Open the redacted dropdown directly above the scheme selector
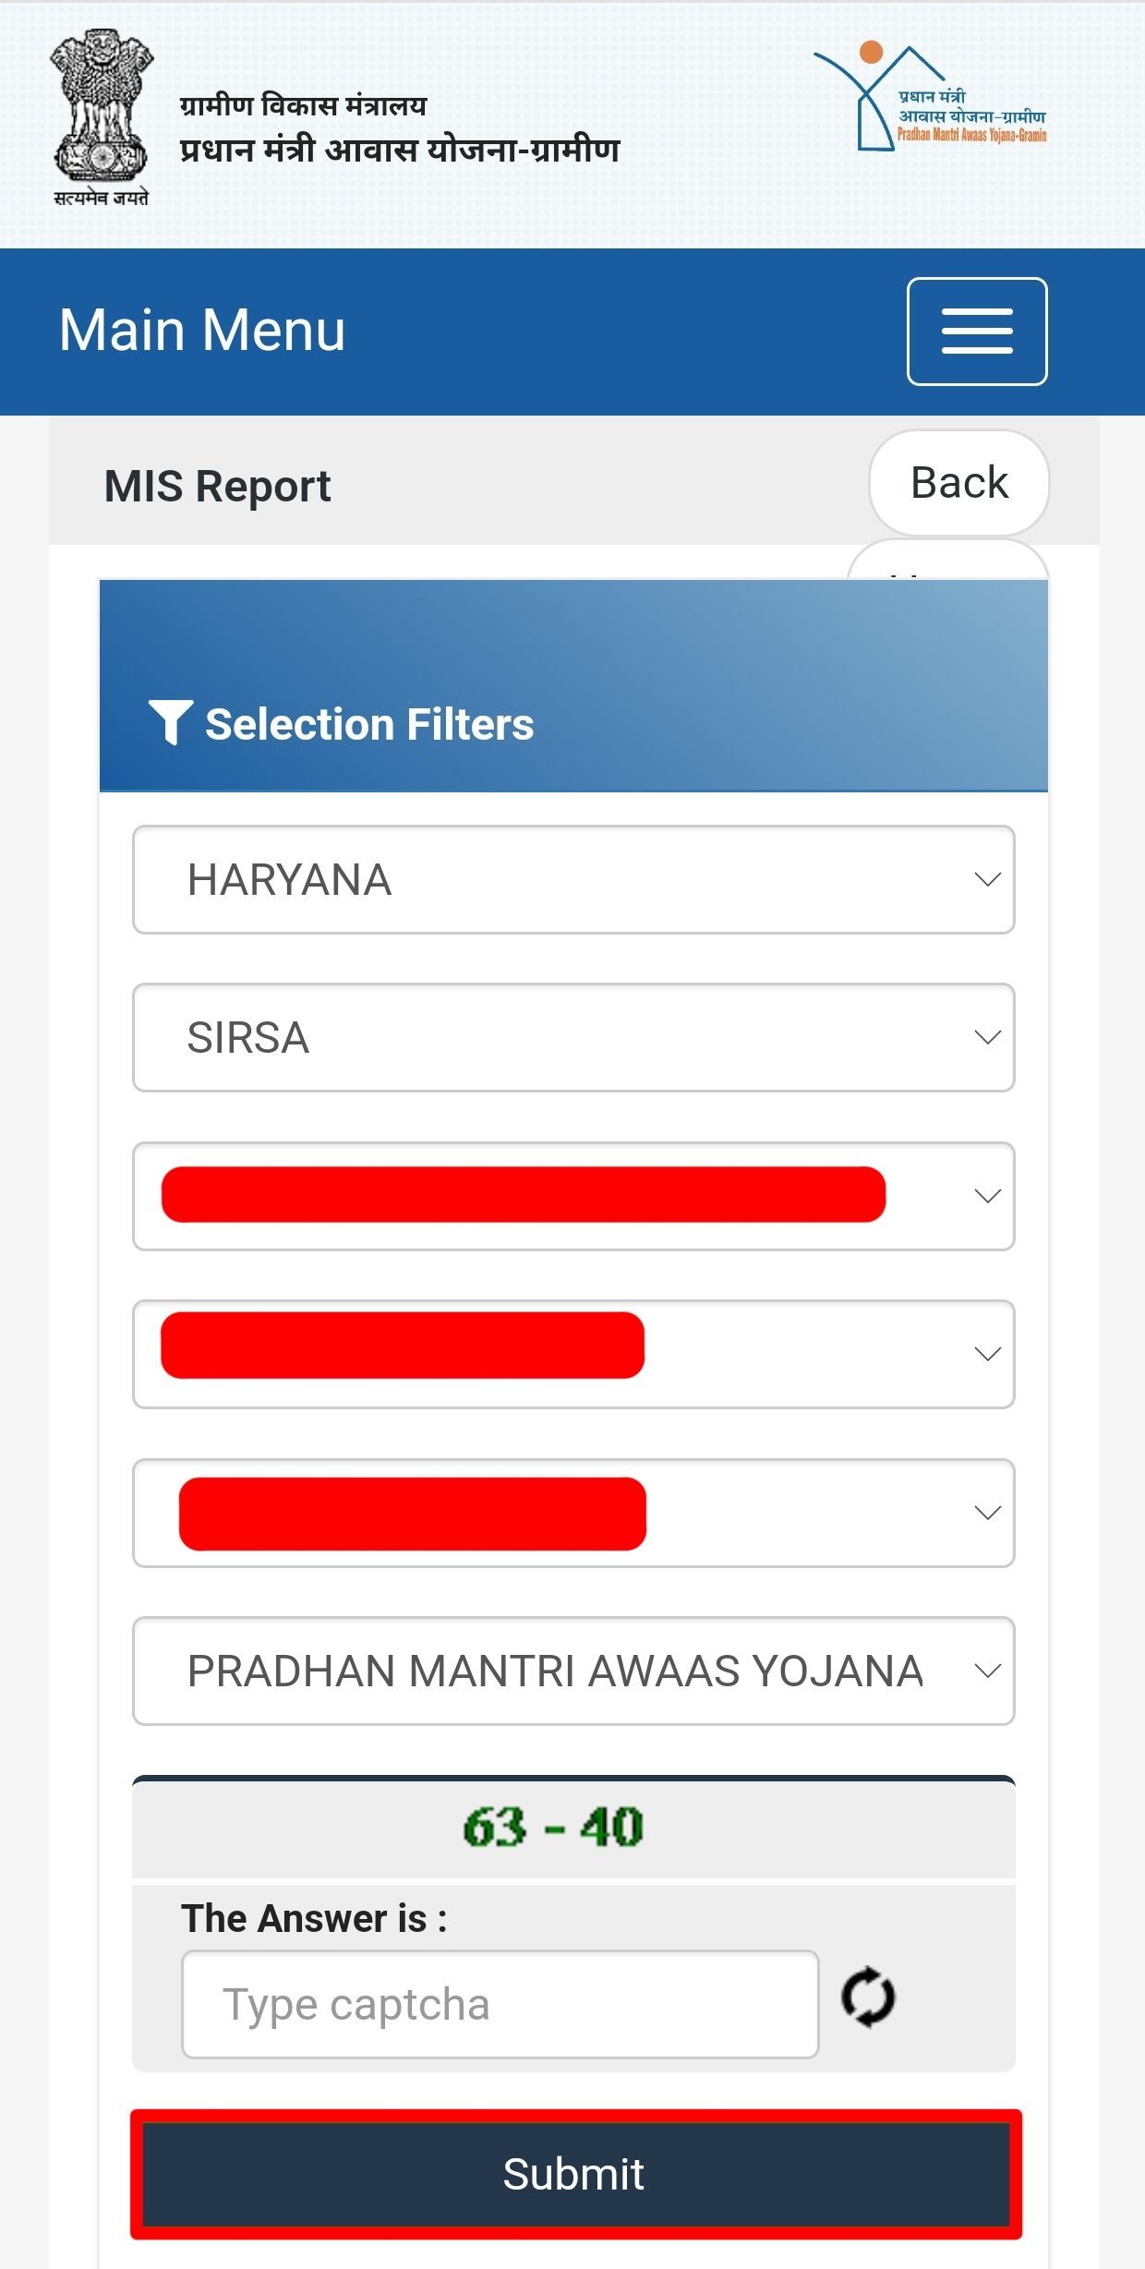The height and width of the screenshot is (2269, 1145). (573, 1513)
